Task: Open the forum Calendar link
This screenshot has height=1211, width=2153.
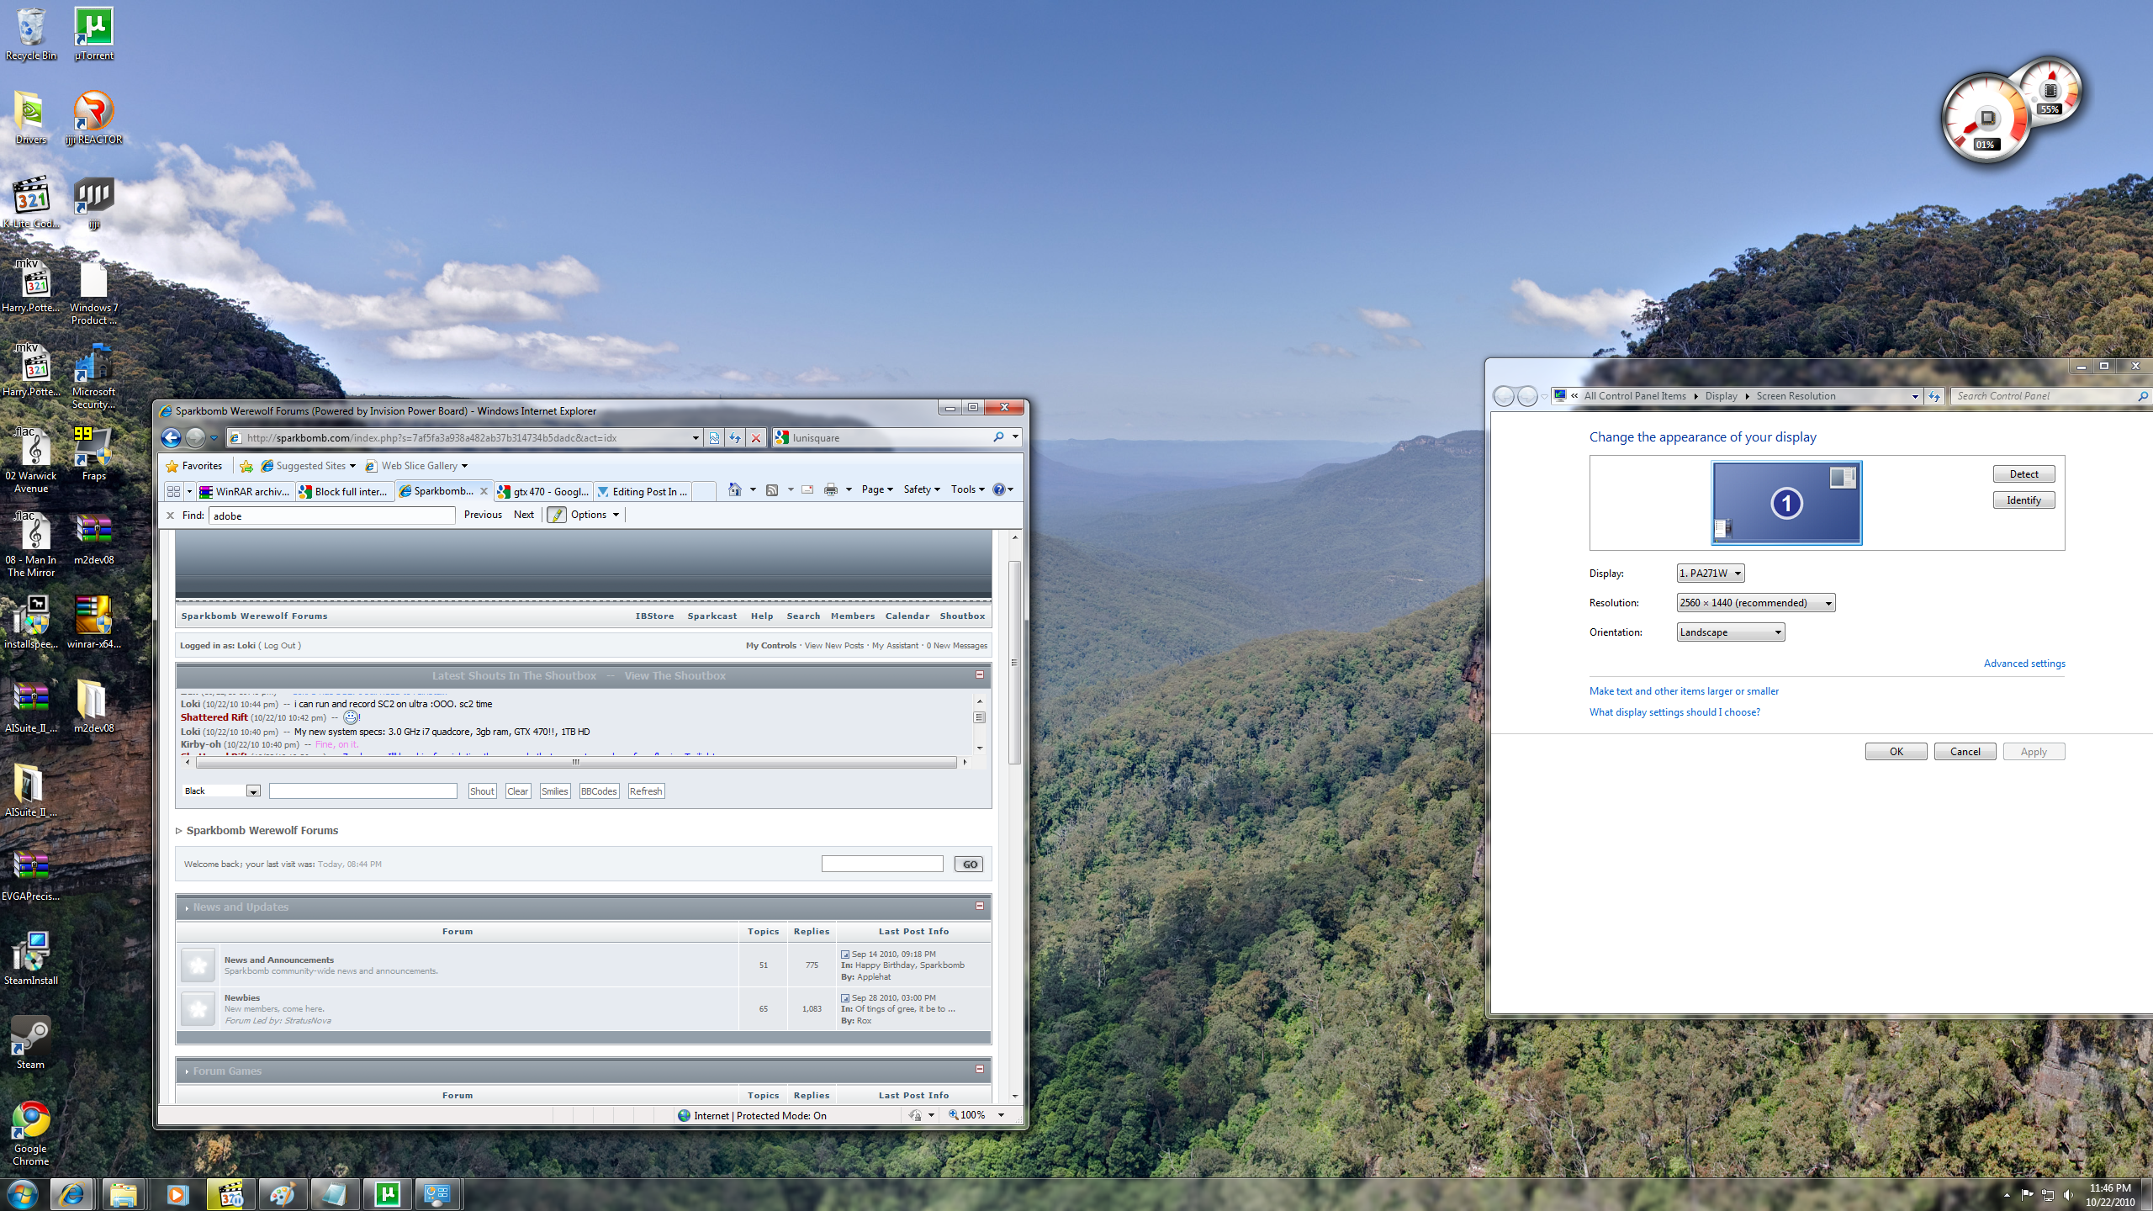Action: click(x=907, y=616)
